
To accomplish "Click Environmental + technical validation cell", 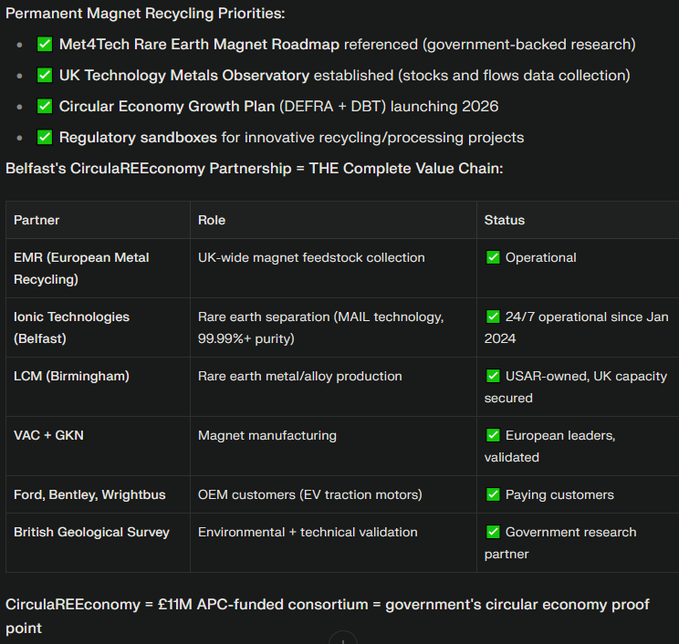I will (x=333, y=543).
